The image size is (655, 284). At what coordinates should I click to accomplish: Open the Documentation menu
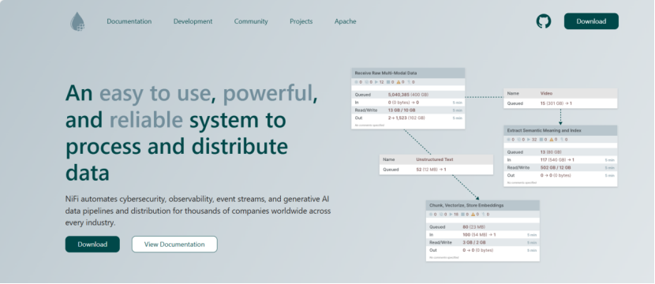pyautogui.click(x=129, y=21)
